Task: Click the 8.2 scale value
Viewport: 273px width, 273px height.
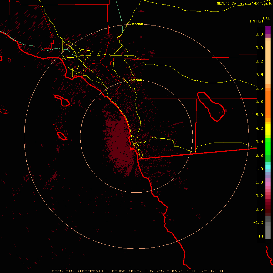Action: click(259, 61)
